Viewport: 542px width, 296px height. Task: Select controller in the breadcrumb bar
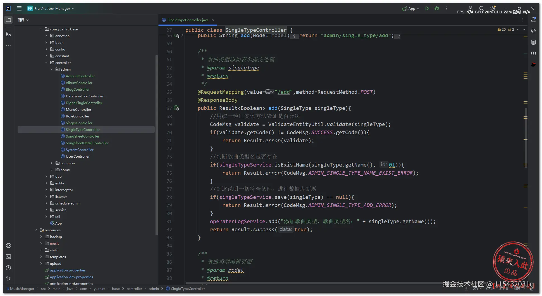(x=134, y=289)
